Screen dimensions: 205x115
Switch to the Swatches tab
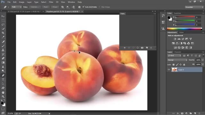click(177, 13)
